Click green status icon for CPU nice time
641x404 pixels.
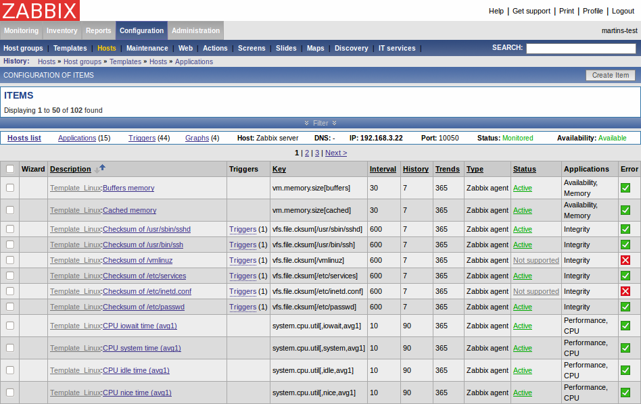click(x=625, y=393)
